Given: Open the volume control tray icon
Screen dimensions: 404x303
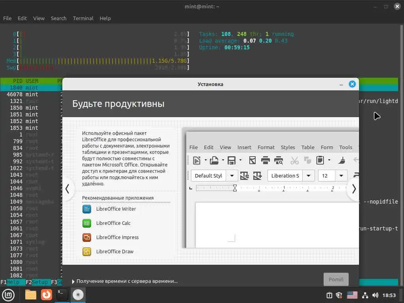Looking at the screenshot, I should coord(375,295).
